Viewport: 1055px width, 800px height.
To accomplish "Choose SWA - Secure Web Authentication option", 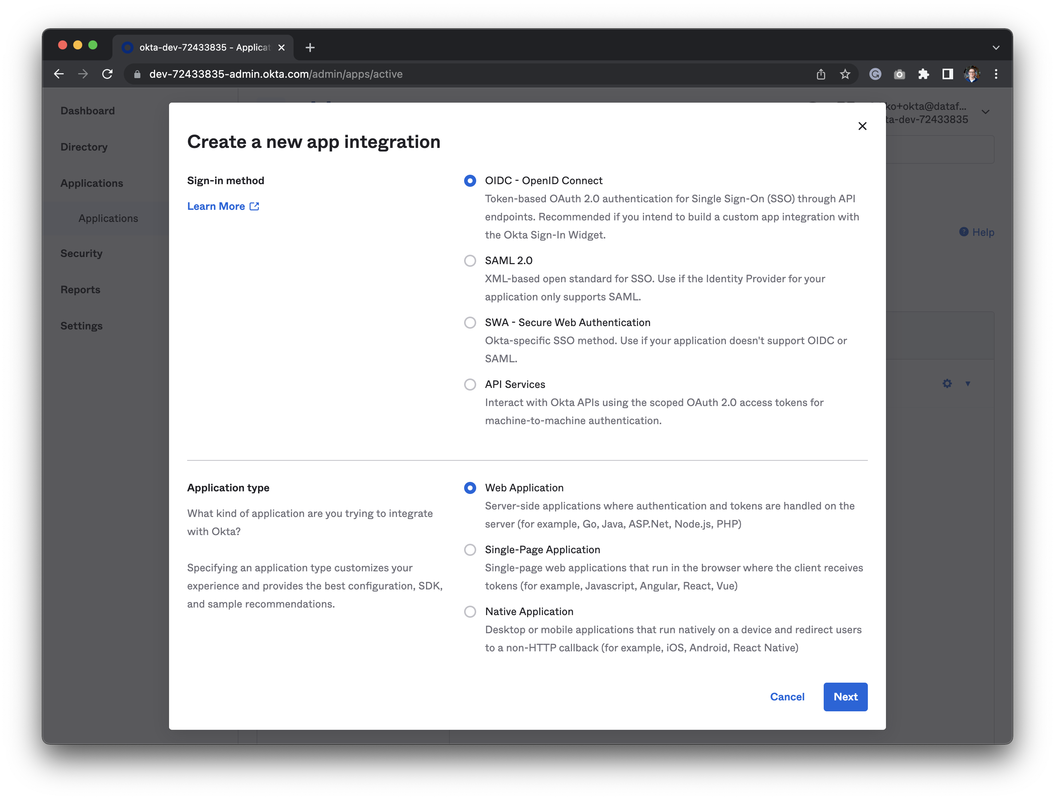I will 470,323.
